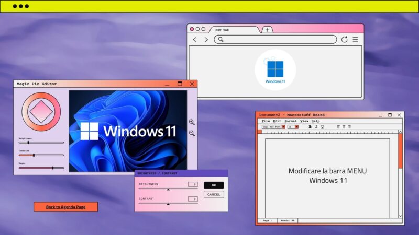Click the Windows 11 logo in the browser

click(275, 70)
